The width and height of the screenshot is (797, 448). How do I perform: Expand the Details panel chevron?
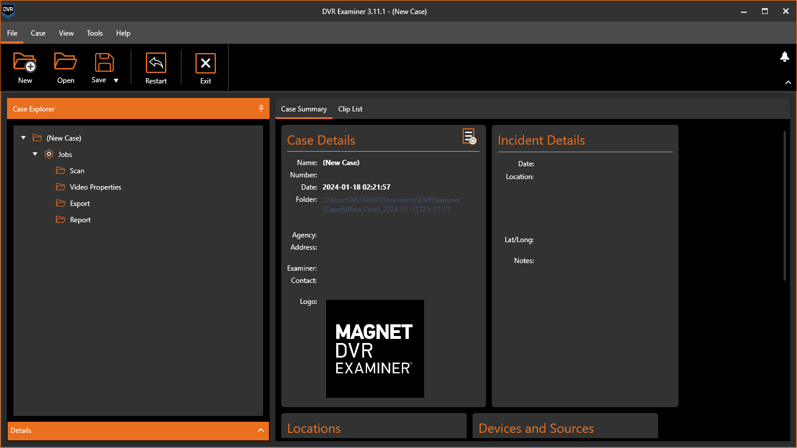point(261,430)
